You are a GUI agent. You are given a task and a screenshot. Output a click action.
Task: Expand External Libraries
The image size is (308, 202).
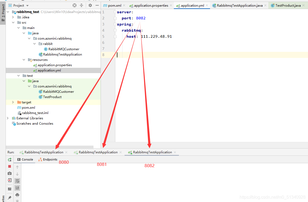pyautogui.click(x=8, y=118)
